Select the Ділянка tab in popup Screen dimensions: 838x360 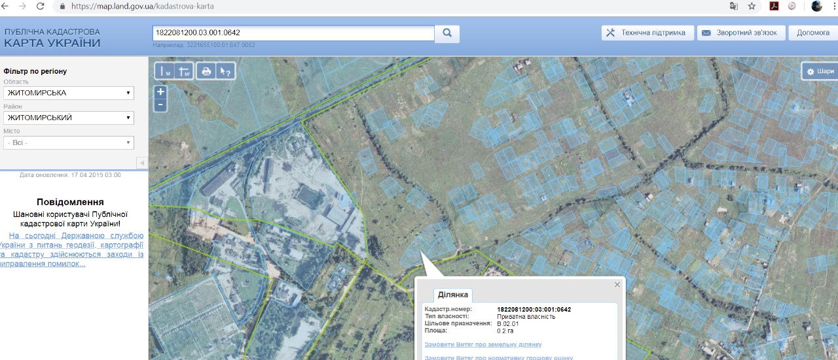[452, 295]
